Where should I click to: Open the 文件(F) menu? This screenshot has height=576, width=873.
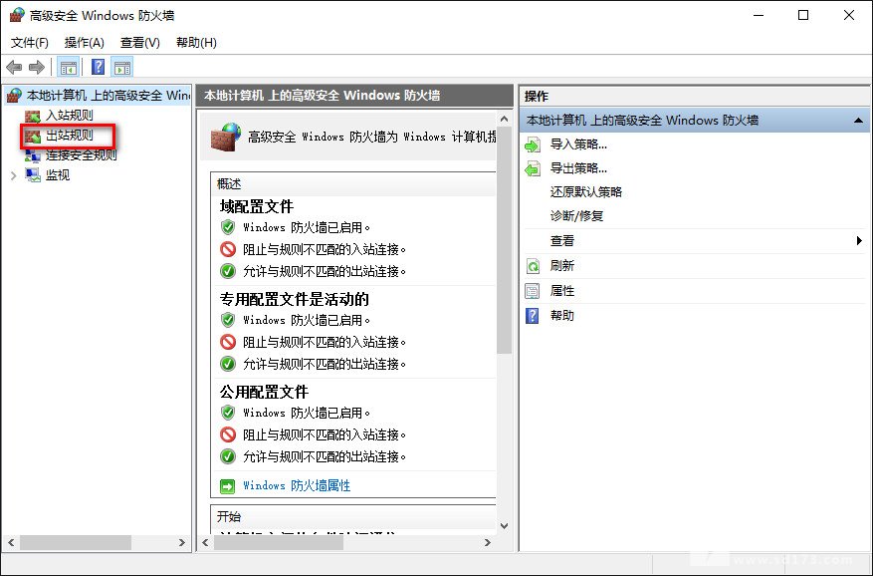(x=30, y=43)
